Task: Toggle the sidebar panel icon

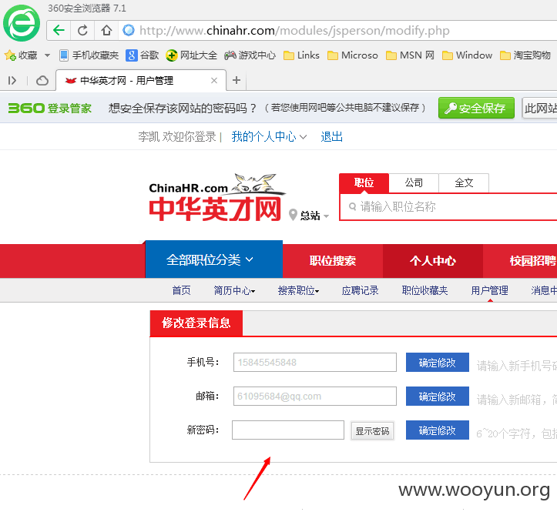Action: (x=12, y=81)
